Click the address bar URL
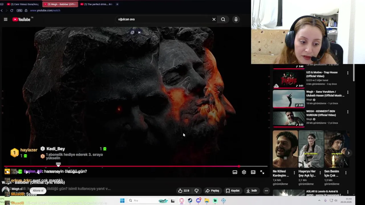 click(45, 11)
